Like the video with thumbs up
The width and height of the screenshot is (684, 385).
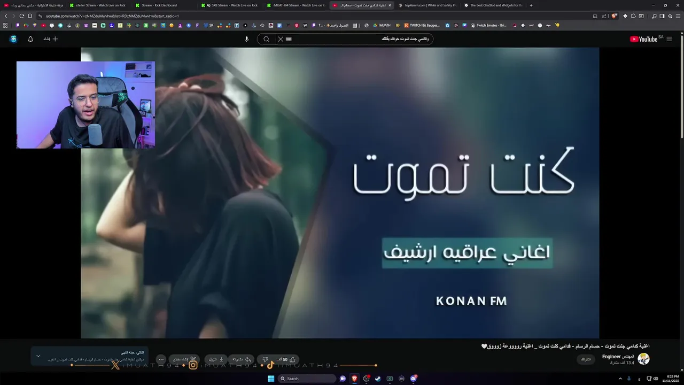(286, 359)
